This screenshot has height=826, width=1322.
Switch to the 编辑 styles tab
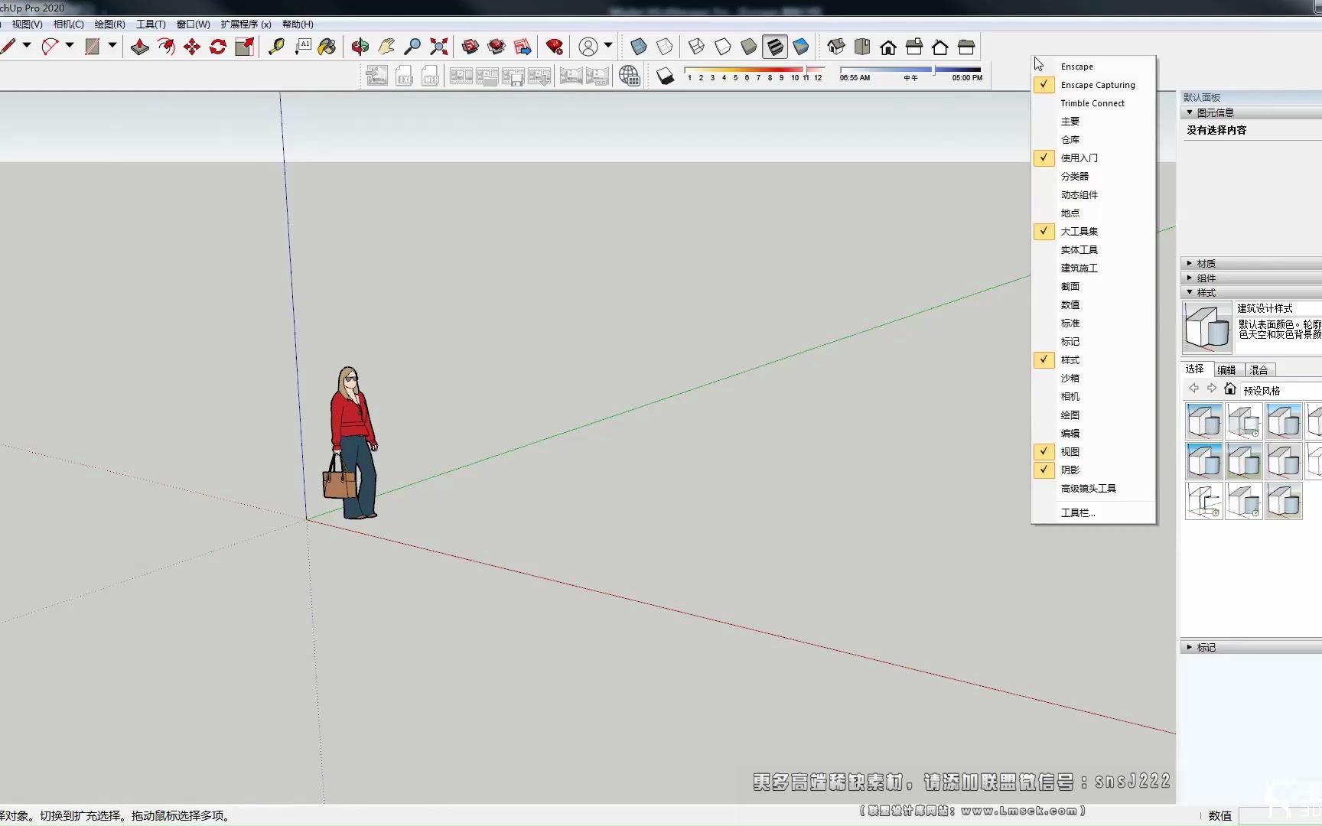[x=1226, y=369]
